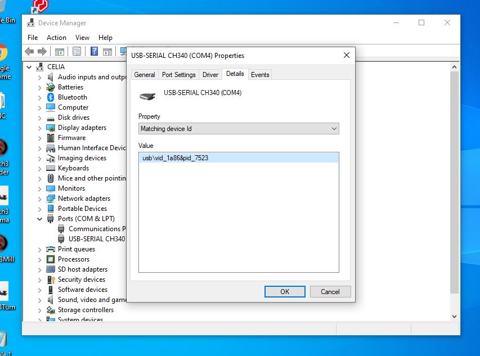Click the scroll down arrow of device tree

[x=454, y=317]
